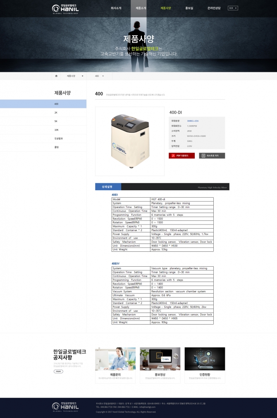The width and height of the screenshot is (277, 418).
Task: Open the 제품문의 card thumbnail
Action: [115, 359]
